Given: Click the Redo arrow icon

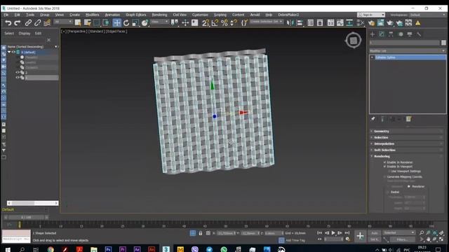Looking at the screenshot, I should tap(18, 23).
